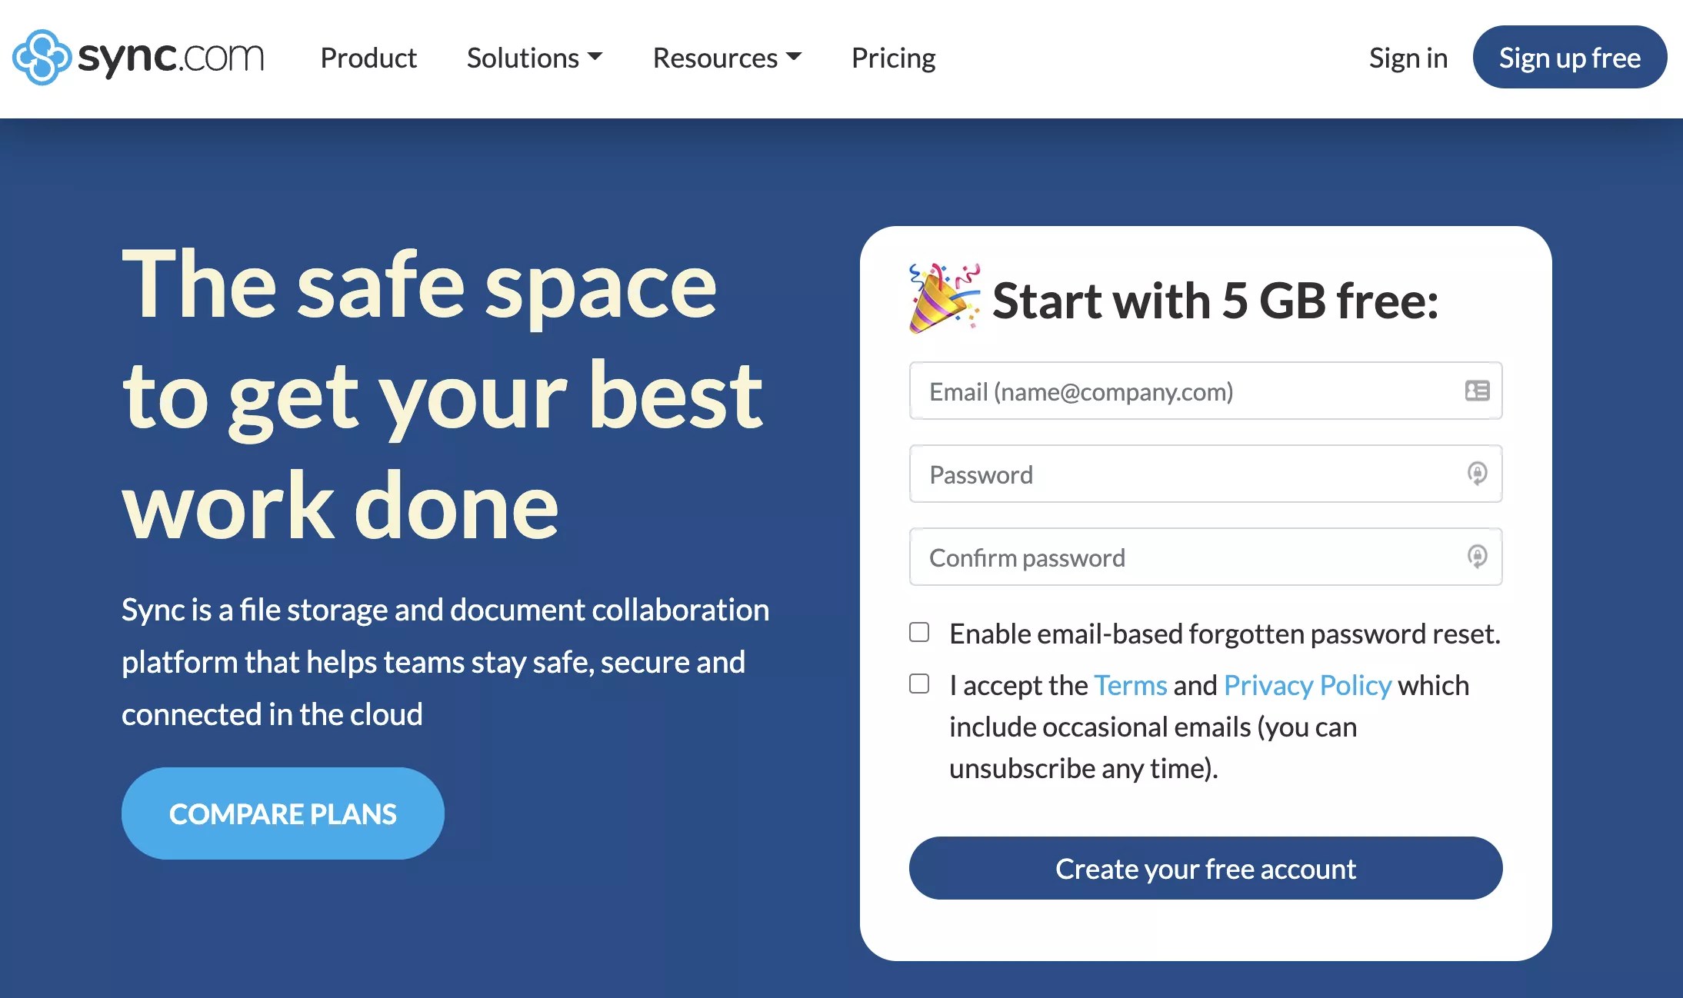The image size is (1683, 998).
Task: Click the Email input field
Action: point(1154,391)
